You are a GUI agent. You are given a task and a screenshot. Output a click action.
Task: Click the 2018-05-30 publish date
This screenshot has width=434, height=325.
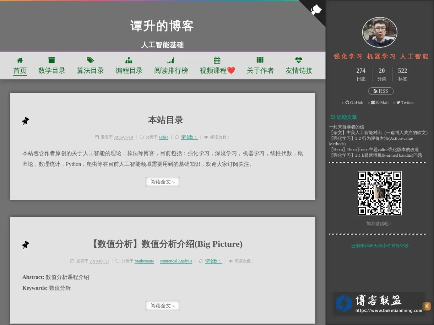coord(99,261)
